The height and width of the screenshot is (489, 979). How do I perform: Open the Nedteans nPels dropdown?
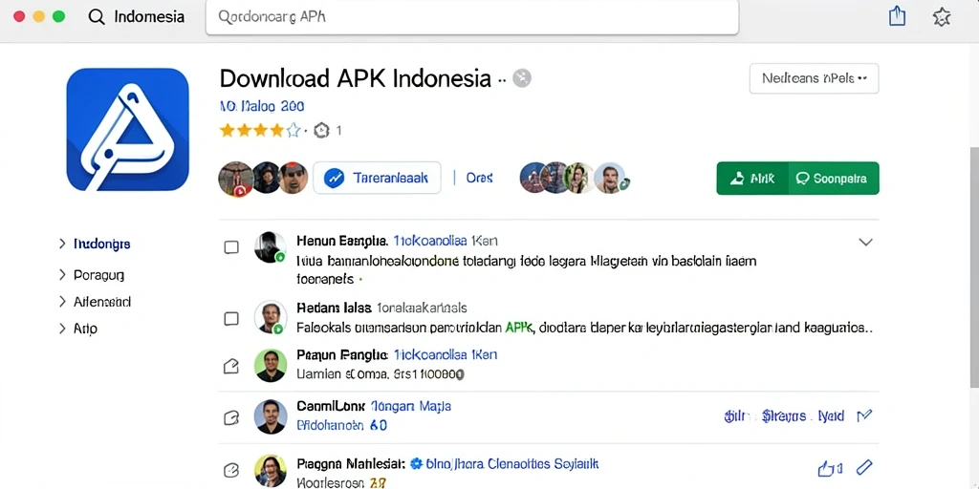pos(814,78)
